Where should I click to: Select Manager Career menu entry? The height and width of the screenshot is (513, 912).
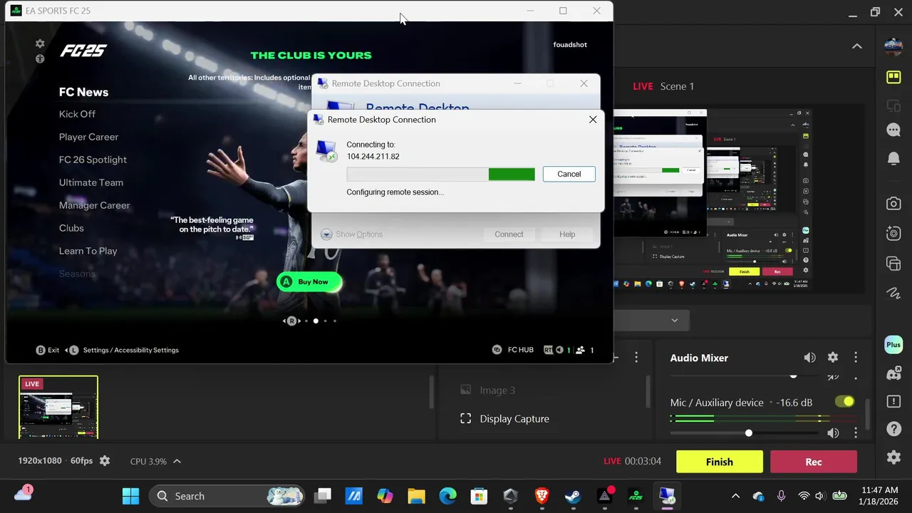[94, 205]
